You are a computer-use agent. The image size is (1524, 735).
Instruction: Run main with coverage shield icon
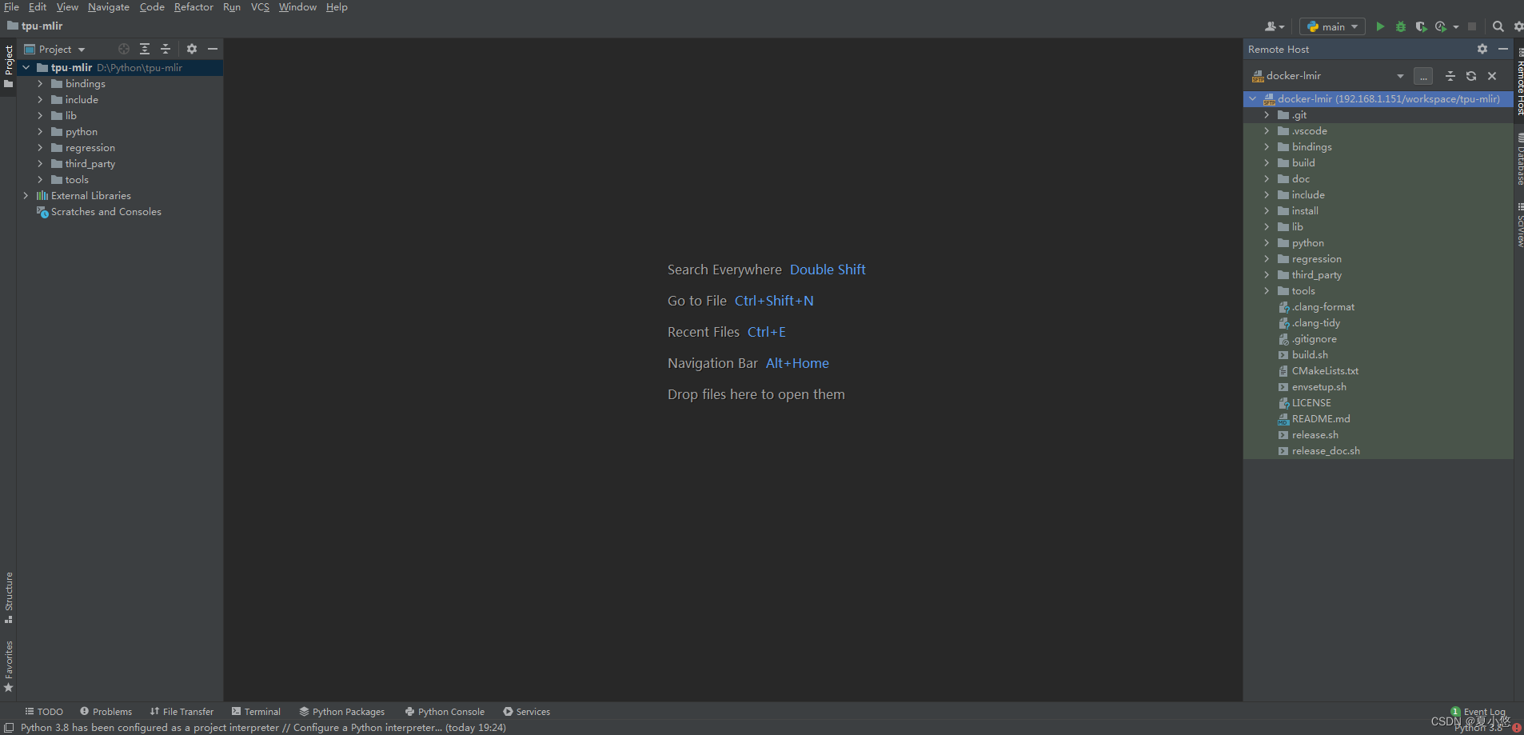pos(1421,26)
